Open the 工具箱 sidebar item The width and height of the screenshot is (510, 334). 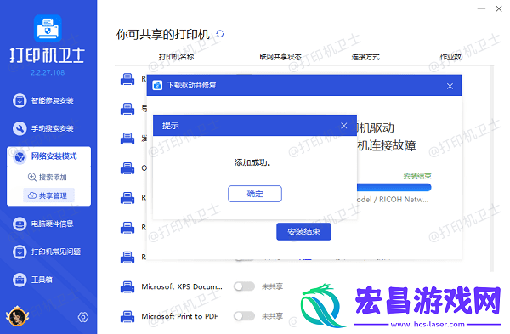click(x=32, y=280)
